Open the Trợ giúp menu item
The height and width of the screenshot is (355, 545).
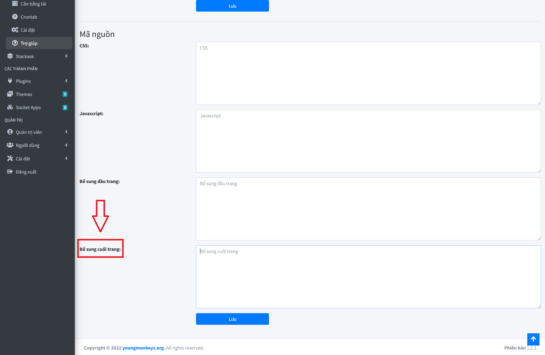(x=39, y=43)
